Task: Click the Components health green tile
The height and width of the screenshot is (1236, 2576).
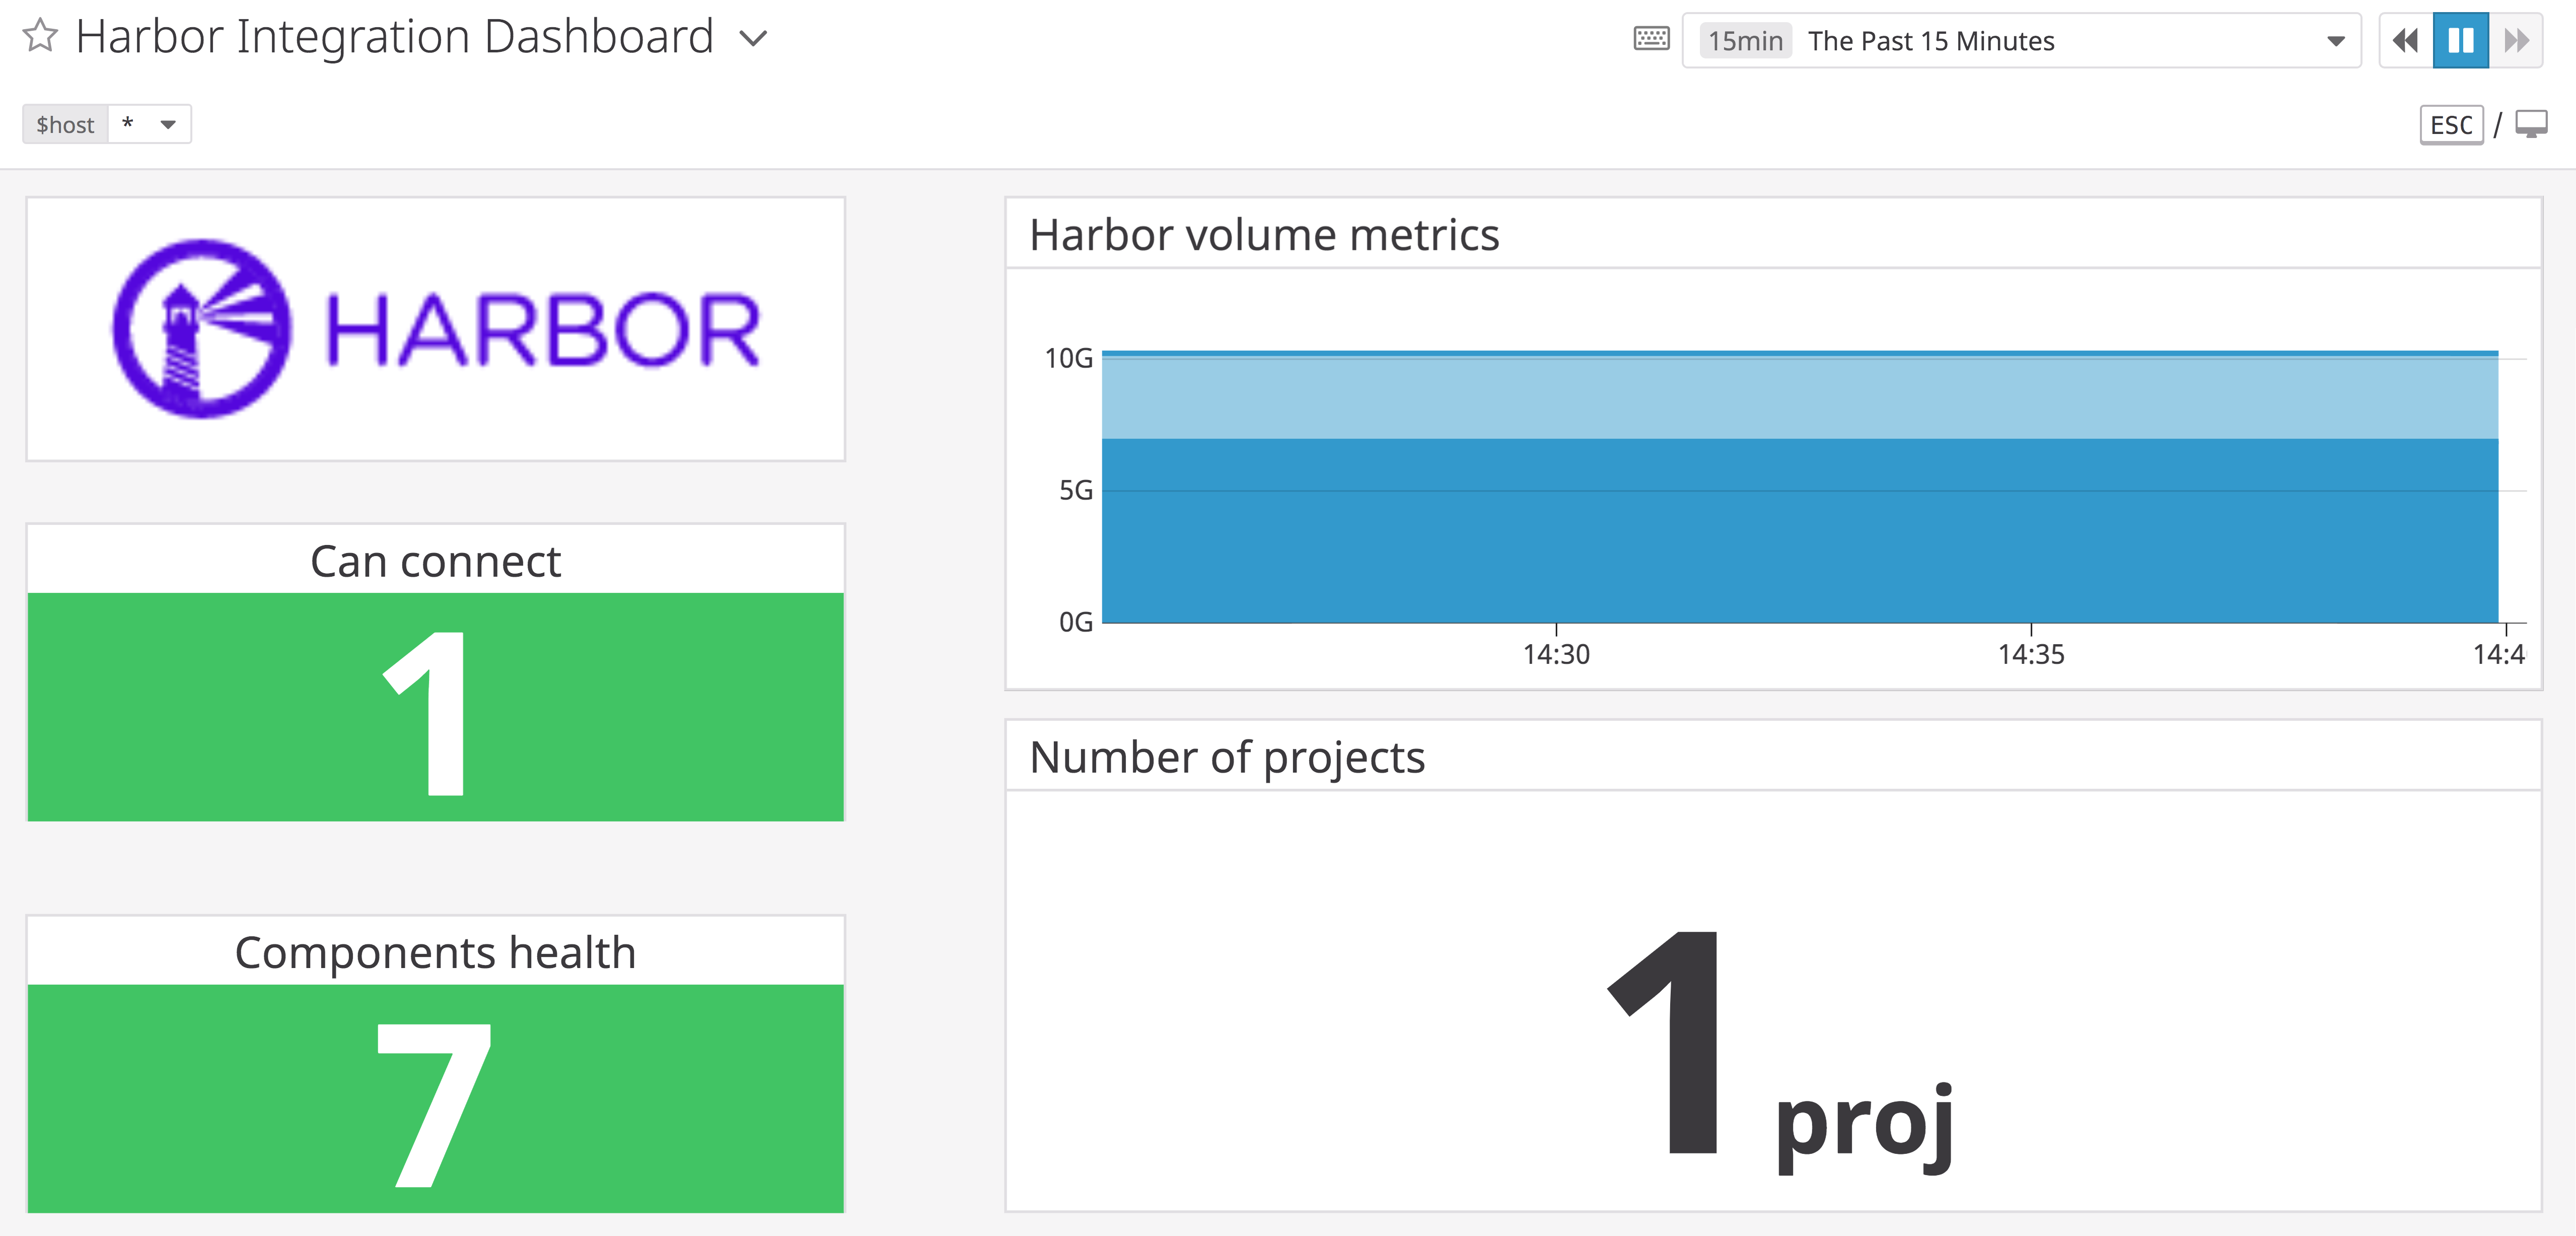Action: (435, 1098)
